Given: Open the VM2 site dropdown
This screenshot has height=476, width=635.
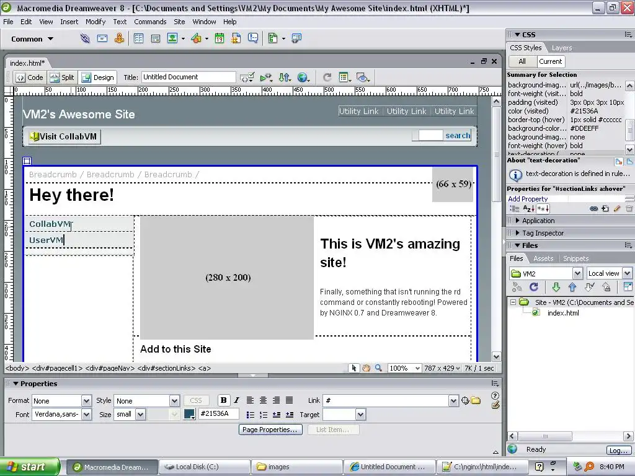Looking at the screenshot, I should click(x=578, y=273).
